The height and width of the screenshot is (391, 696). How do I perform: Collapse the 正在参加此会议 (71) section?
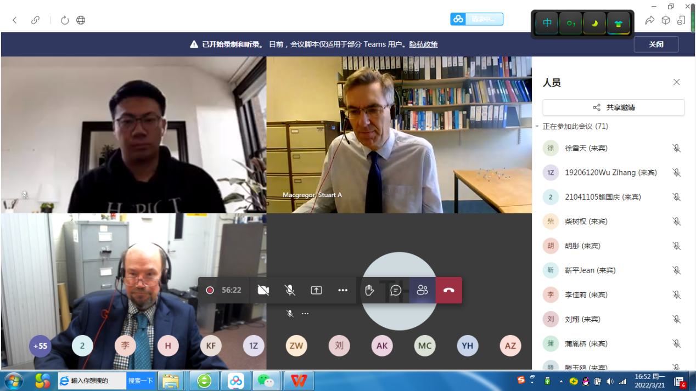click(537, 127)
